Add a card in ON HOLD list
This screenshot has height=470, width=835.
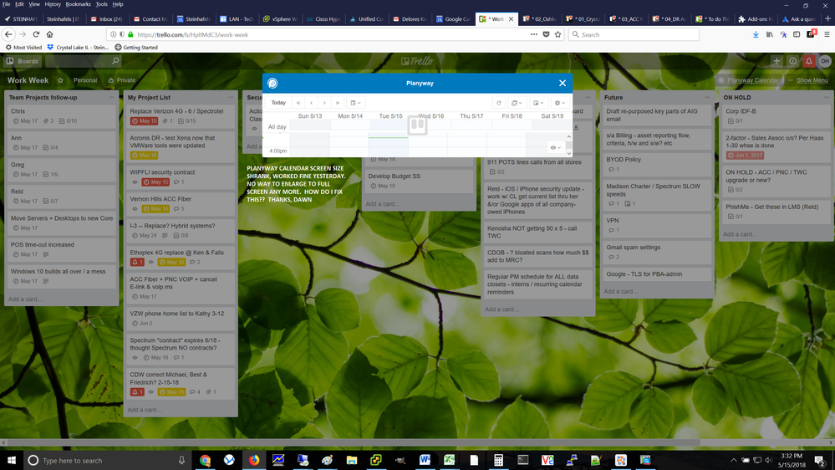tap(741, 234)
